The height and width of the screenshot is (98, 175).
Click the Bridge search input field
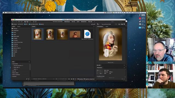click(118, 22)
